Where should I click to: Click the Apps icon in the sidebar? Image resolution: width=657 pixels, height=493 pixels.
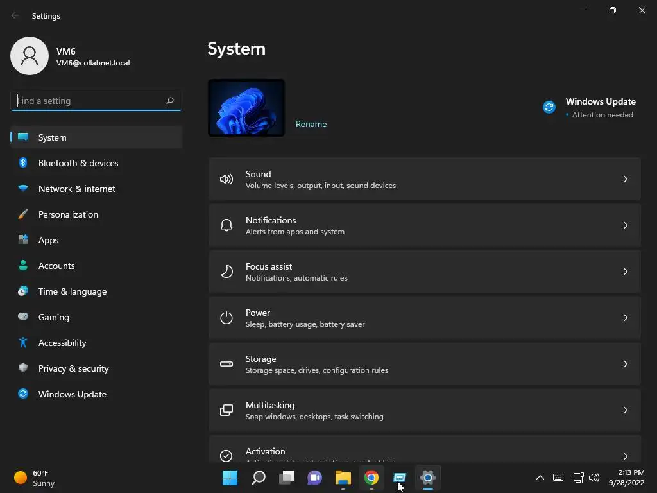click(x=23, y=240)
